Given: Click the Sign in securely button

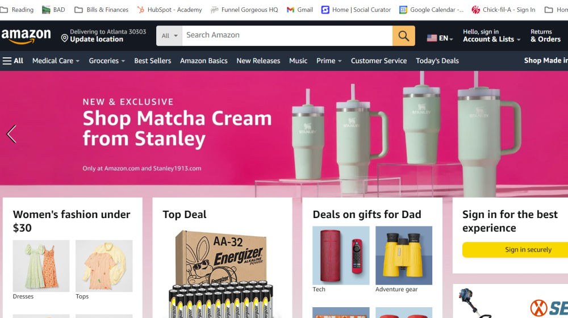Looking at the screenshot, I should pos(515,249).
